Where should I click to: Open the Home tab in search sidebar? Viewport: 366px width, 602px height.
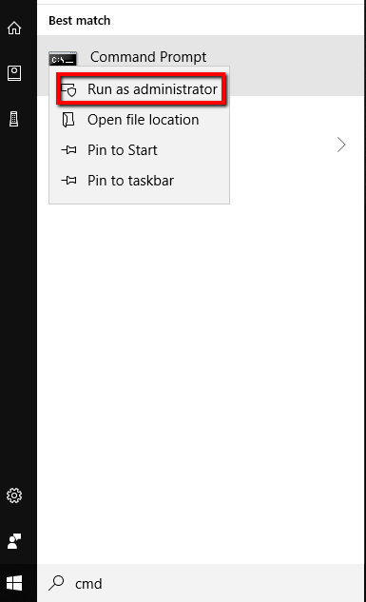point(14,28)
